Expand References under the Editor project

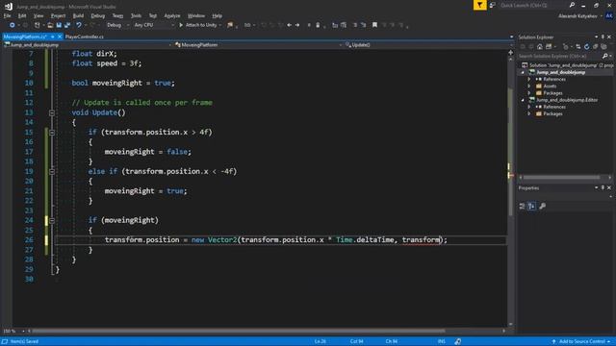click(529, 107)
